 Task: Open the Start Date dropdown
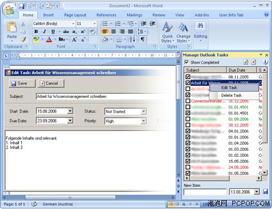coord(70,111)
